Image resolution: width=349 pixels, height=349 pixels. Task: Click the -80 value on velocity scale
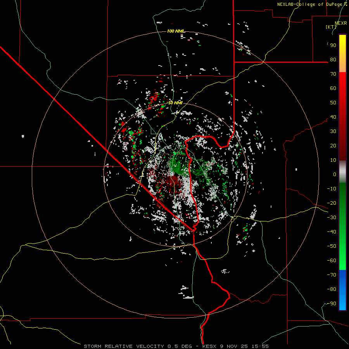332,289
